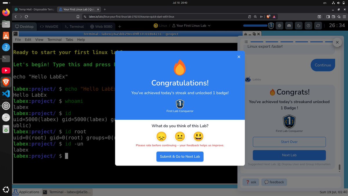The width and height of the screenshot is (348, 196).
Task: Open the Brave Wallet icon
Action: 333,17
